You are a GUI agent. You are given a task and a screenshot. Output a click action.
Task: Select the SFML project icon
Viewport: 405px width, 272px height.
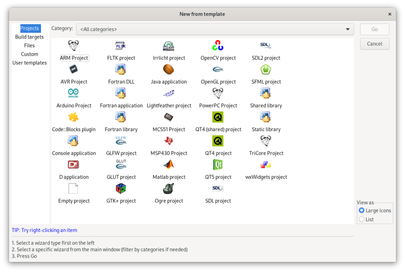coord(266,70)
